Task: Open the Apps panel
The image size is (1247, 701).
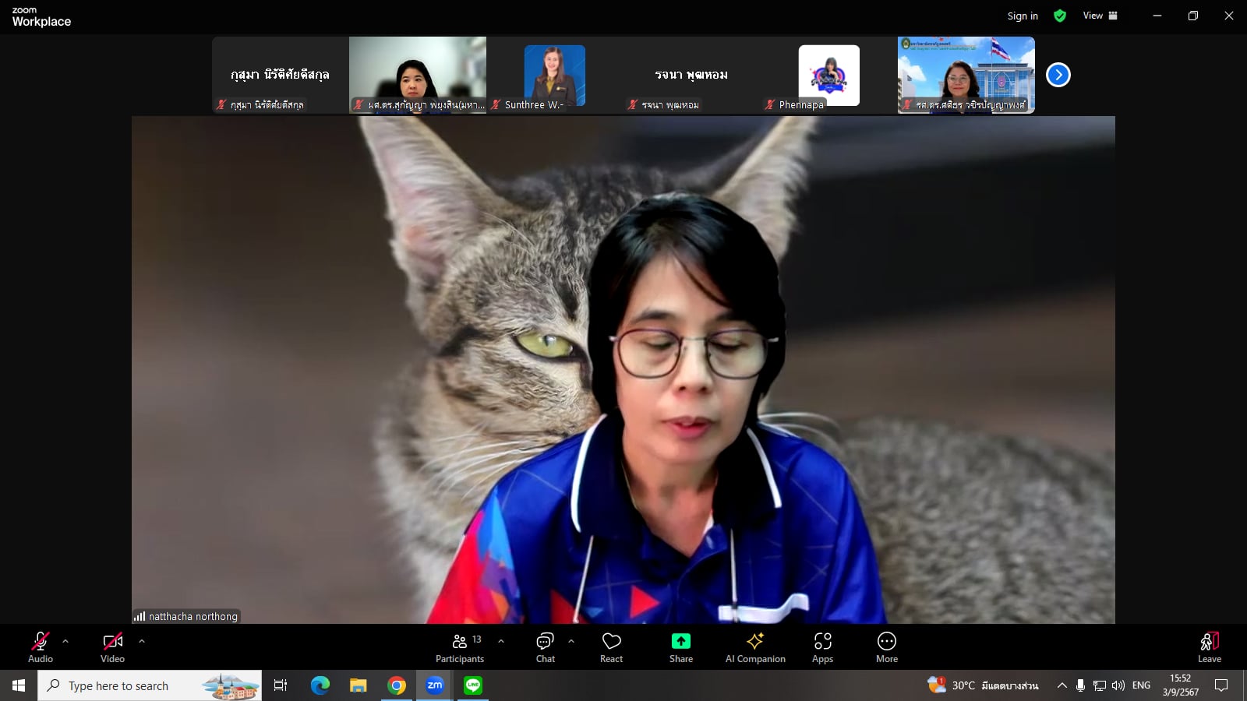Action: 822,647
